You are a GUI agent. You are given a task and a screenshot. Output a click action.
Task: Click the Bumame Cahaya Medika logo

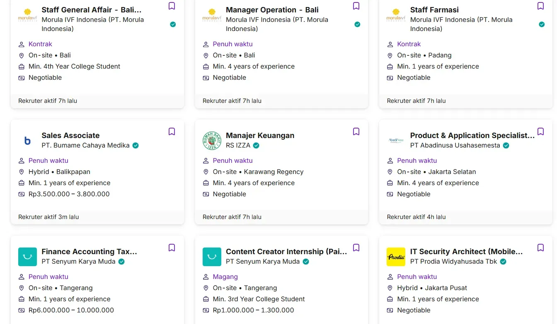click(x=28, y=141)
